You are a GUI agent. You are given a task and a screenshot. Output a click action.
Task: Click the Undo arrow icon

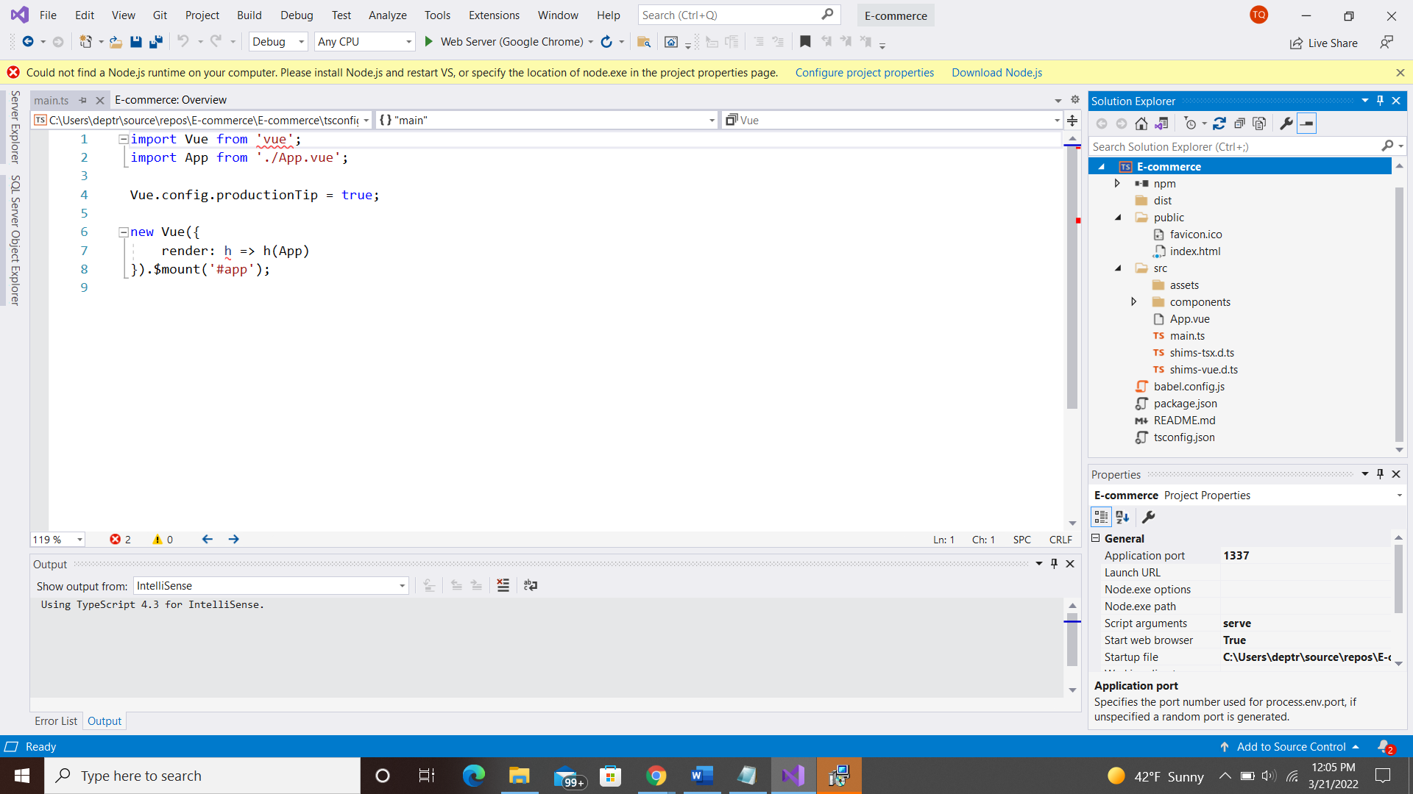click(183, 42)
